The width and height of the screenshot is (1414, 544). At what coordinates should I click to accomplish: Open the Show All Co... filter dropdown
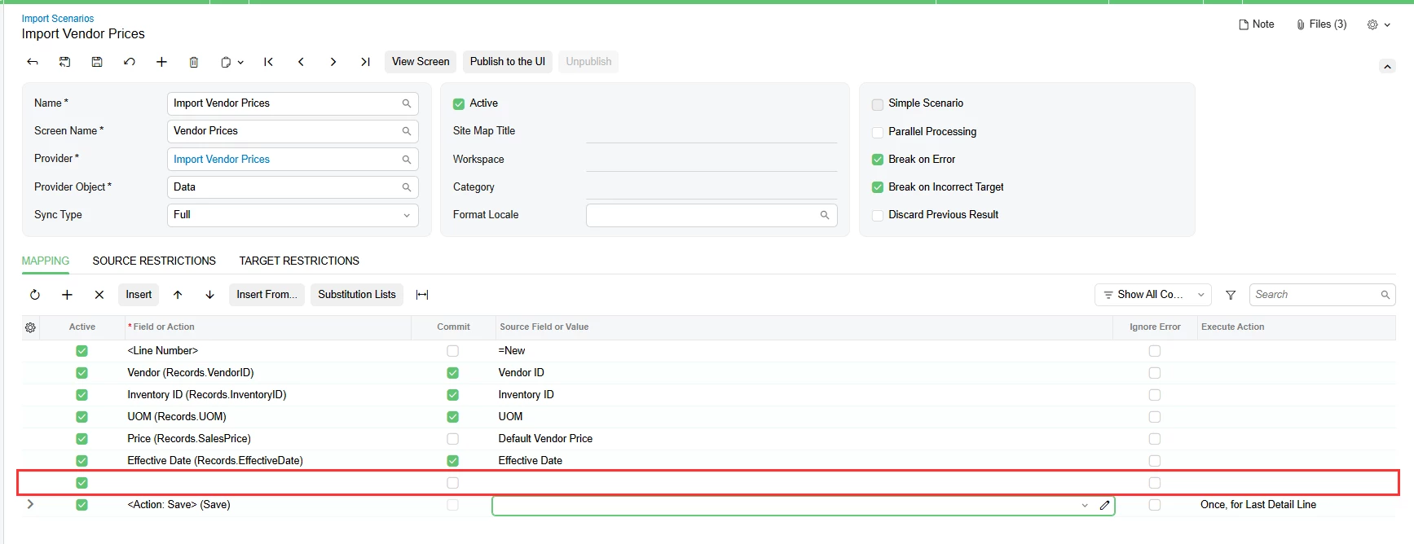pyautogui.click(x=1152, y=295)
